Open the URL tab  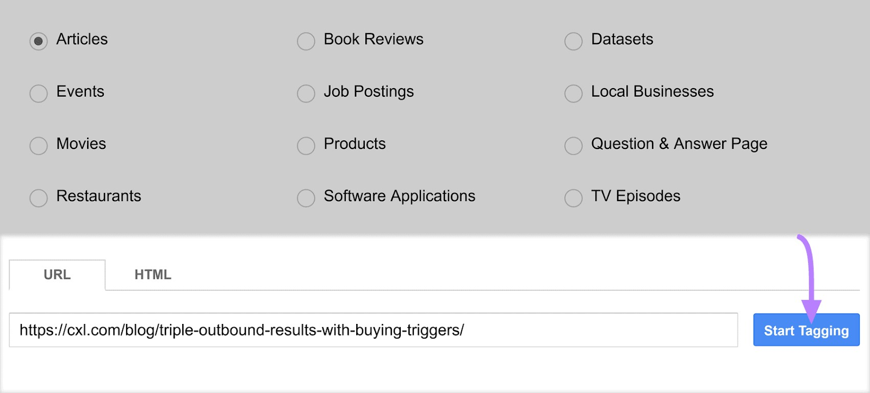(57, 275)
